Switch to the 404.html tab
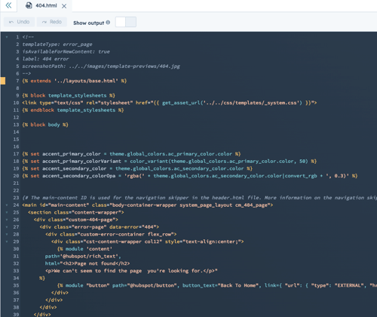Viewport: 377px width, 317px height. (x=46, y=5)
